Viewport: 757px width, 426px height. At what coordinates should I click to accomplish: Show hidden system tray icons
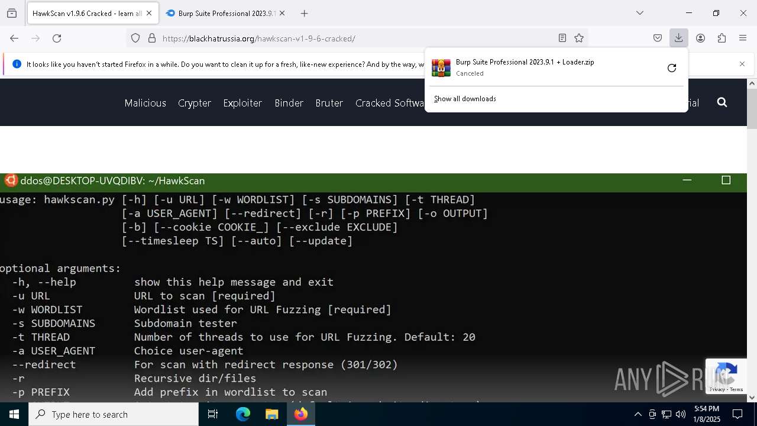[638, 414]
